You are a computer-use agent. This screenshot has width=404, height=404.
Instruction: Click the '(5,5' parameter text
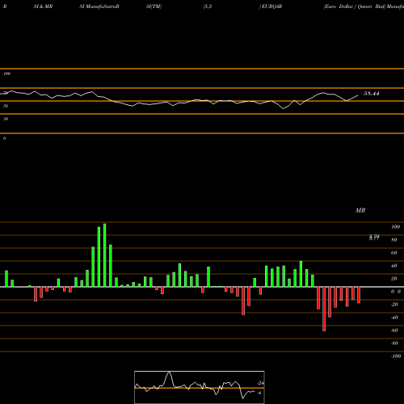[x=208, y=6]
